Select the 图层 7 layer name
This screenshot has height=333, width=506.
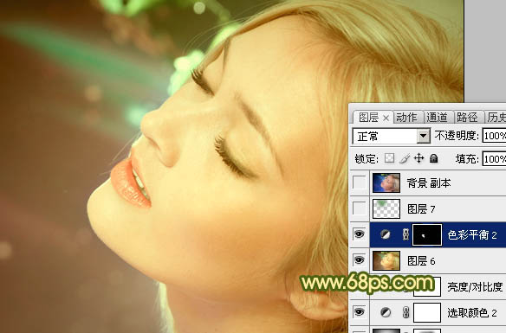(421, 209)
